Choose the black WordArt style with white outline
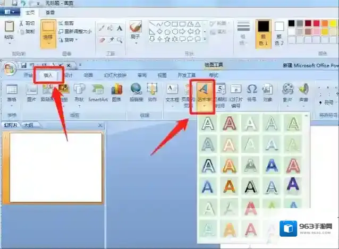 [x=250, y=187]
